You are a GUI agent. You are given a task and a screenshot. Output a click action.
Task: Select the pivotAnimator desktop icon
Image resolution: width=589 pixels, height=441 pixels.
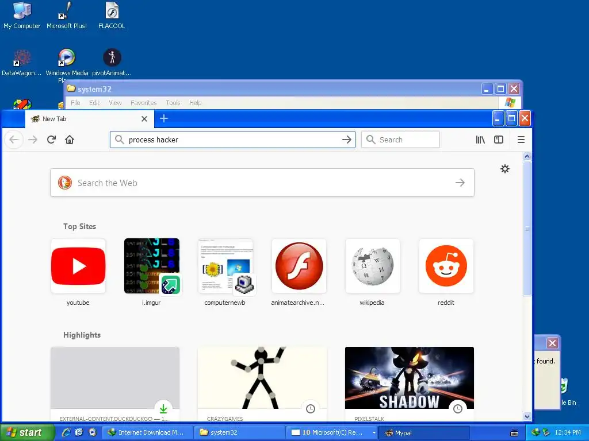click(x=112, y=63)
